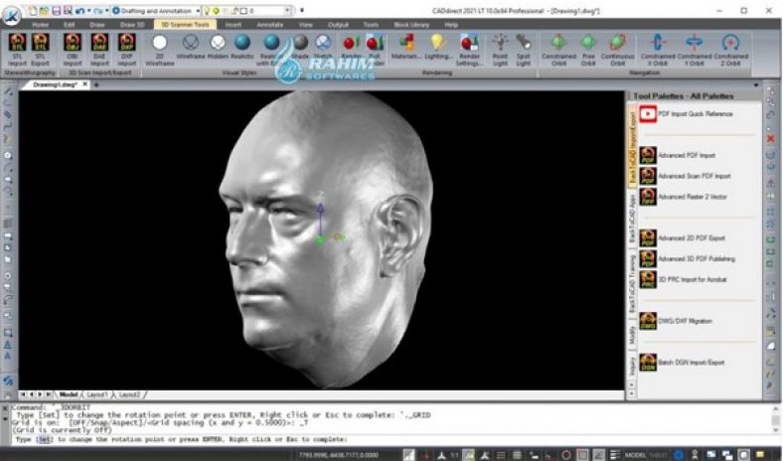Select the Inquiry vertical palette tab
The height and width of the screenshot is (461, 783).
coord(632,366)
